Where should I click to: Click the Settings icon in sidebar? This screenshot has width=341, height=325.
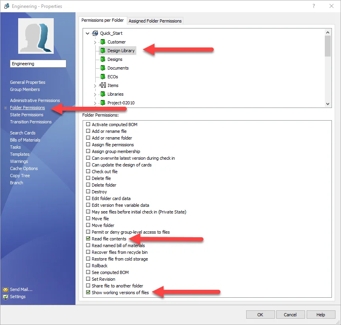[x=6, y=297]
